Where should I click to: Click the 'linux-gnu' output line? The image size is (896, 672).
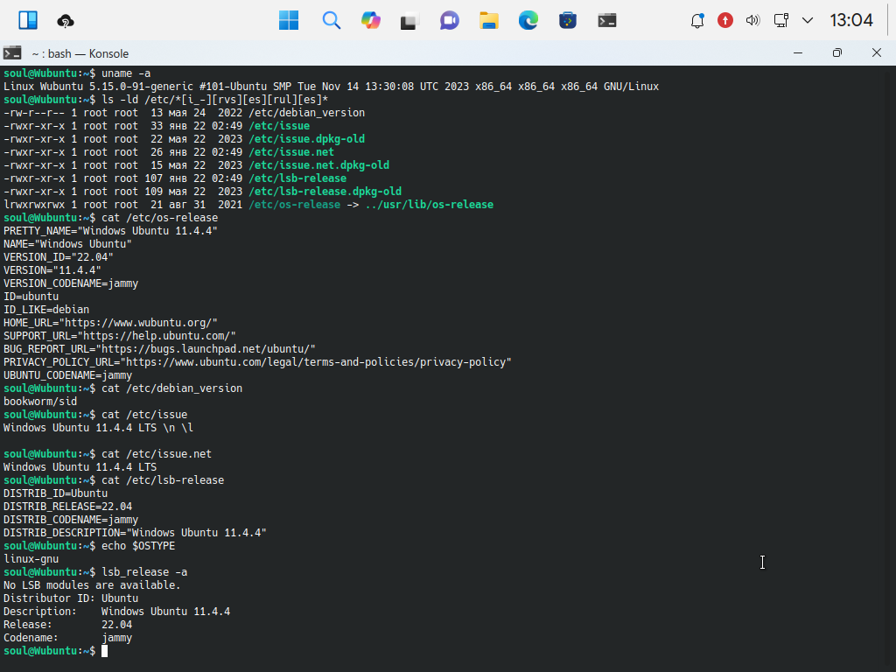[31, 559]
